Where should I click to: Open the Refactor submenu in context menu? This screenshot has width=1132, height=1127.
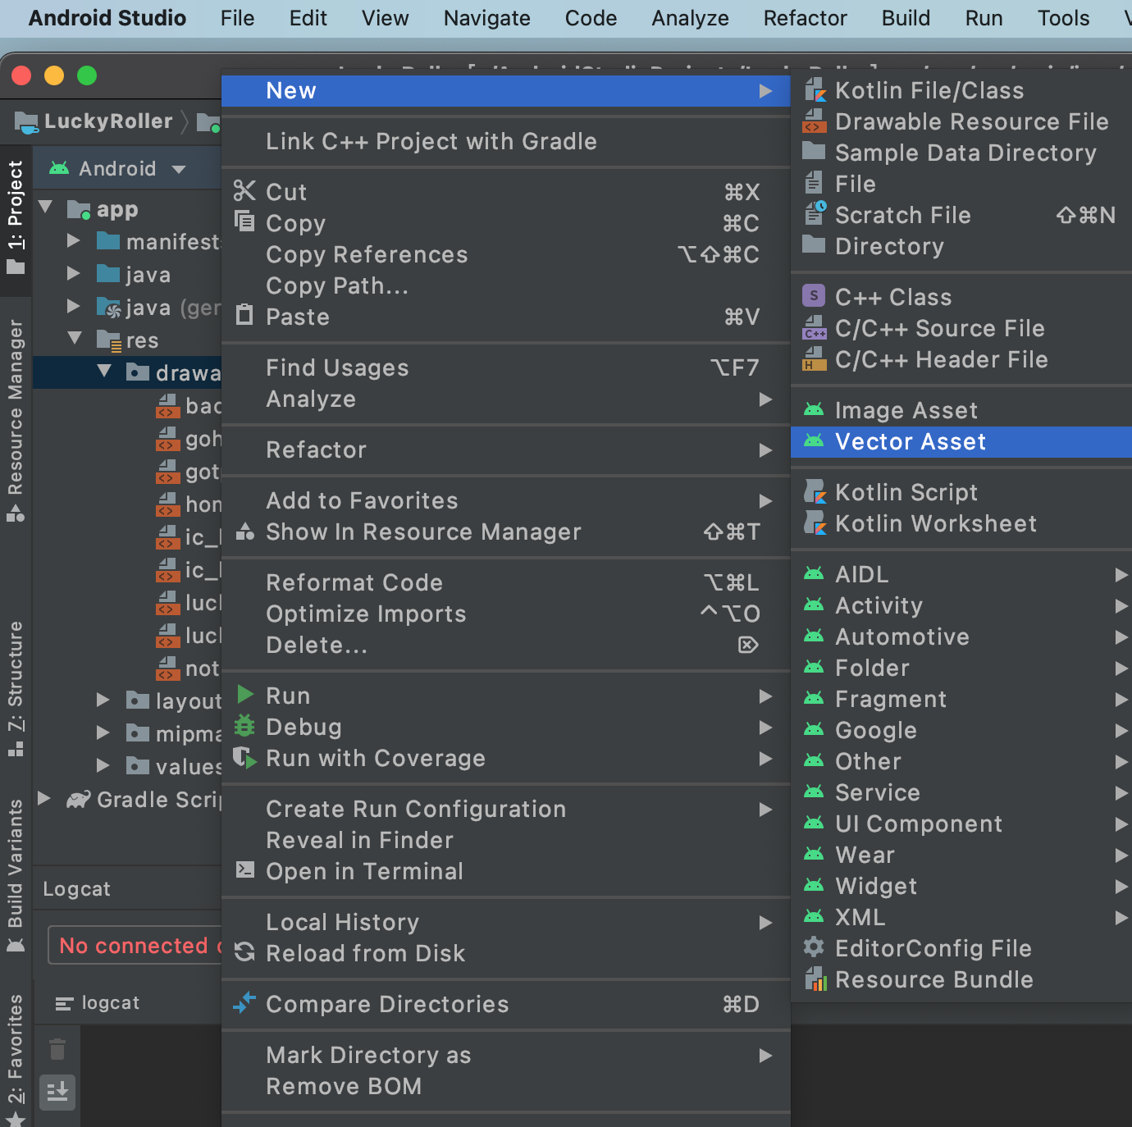tap(505, 449)
